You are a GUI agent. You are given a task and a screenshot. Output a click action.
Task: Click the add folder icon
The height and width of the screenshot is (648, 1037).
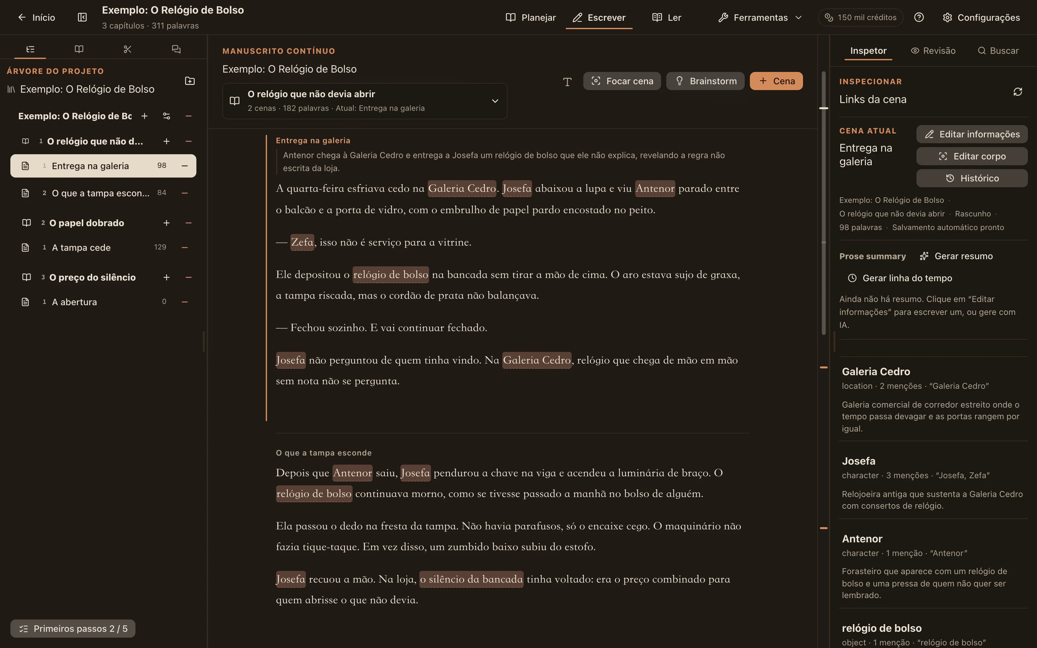pyautogui.click(x=189, y=81)
